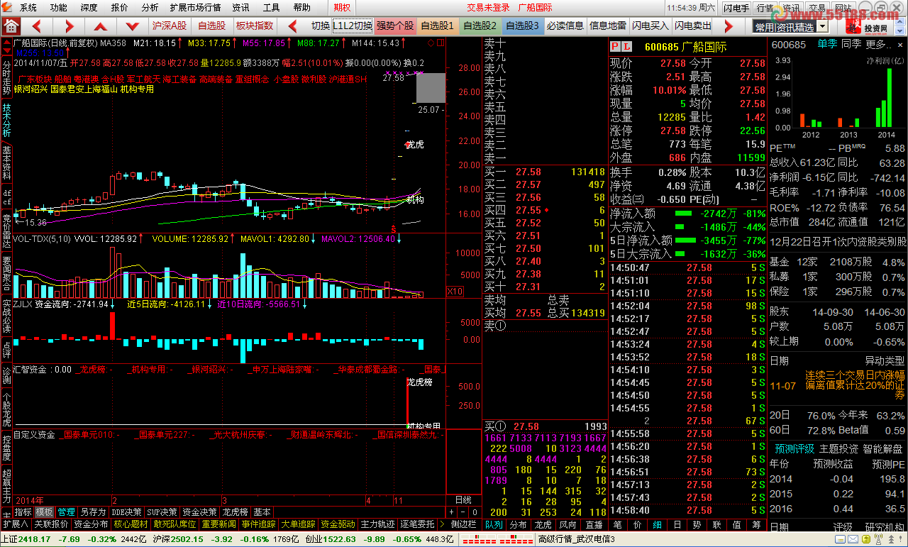Image resolution: width=908 pixels, height=547 pixels.
Task: Move to the previous stock with the up arrow
Action: point(100,26)
